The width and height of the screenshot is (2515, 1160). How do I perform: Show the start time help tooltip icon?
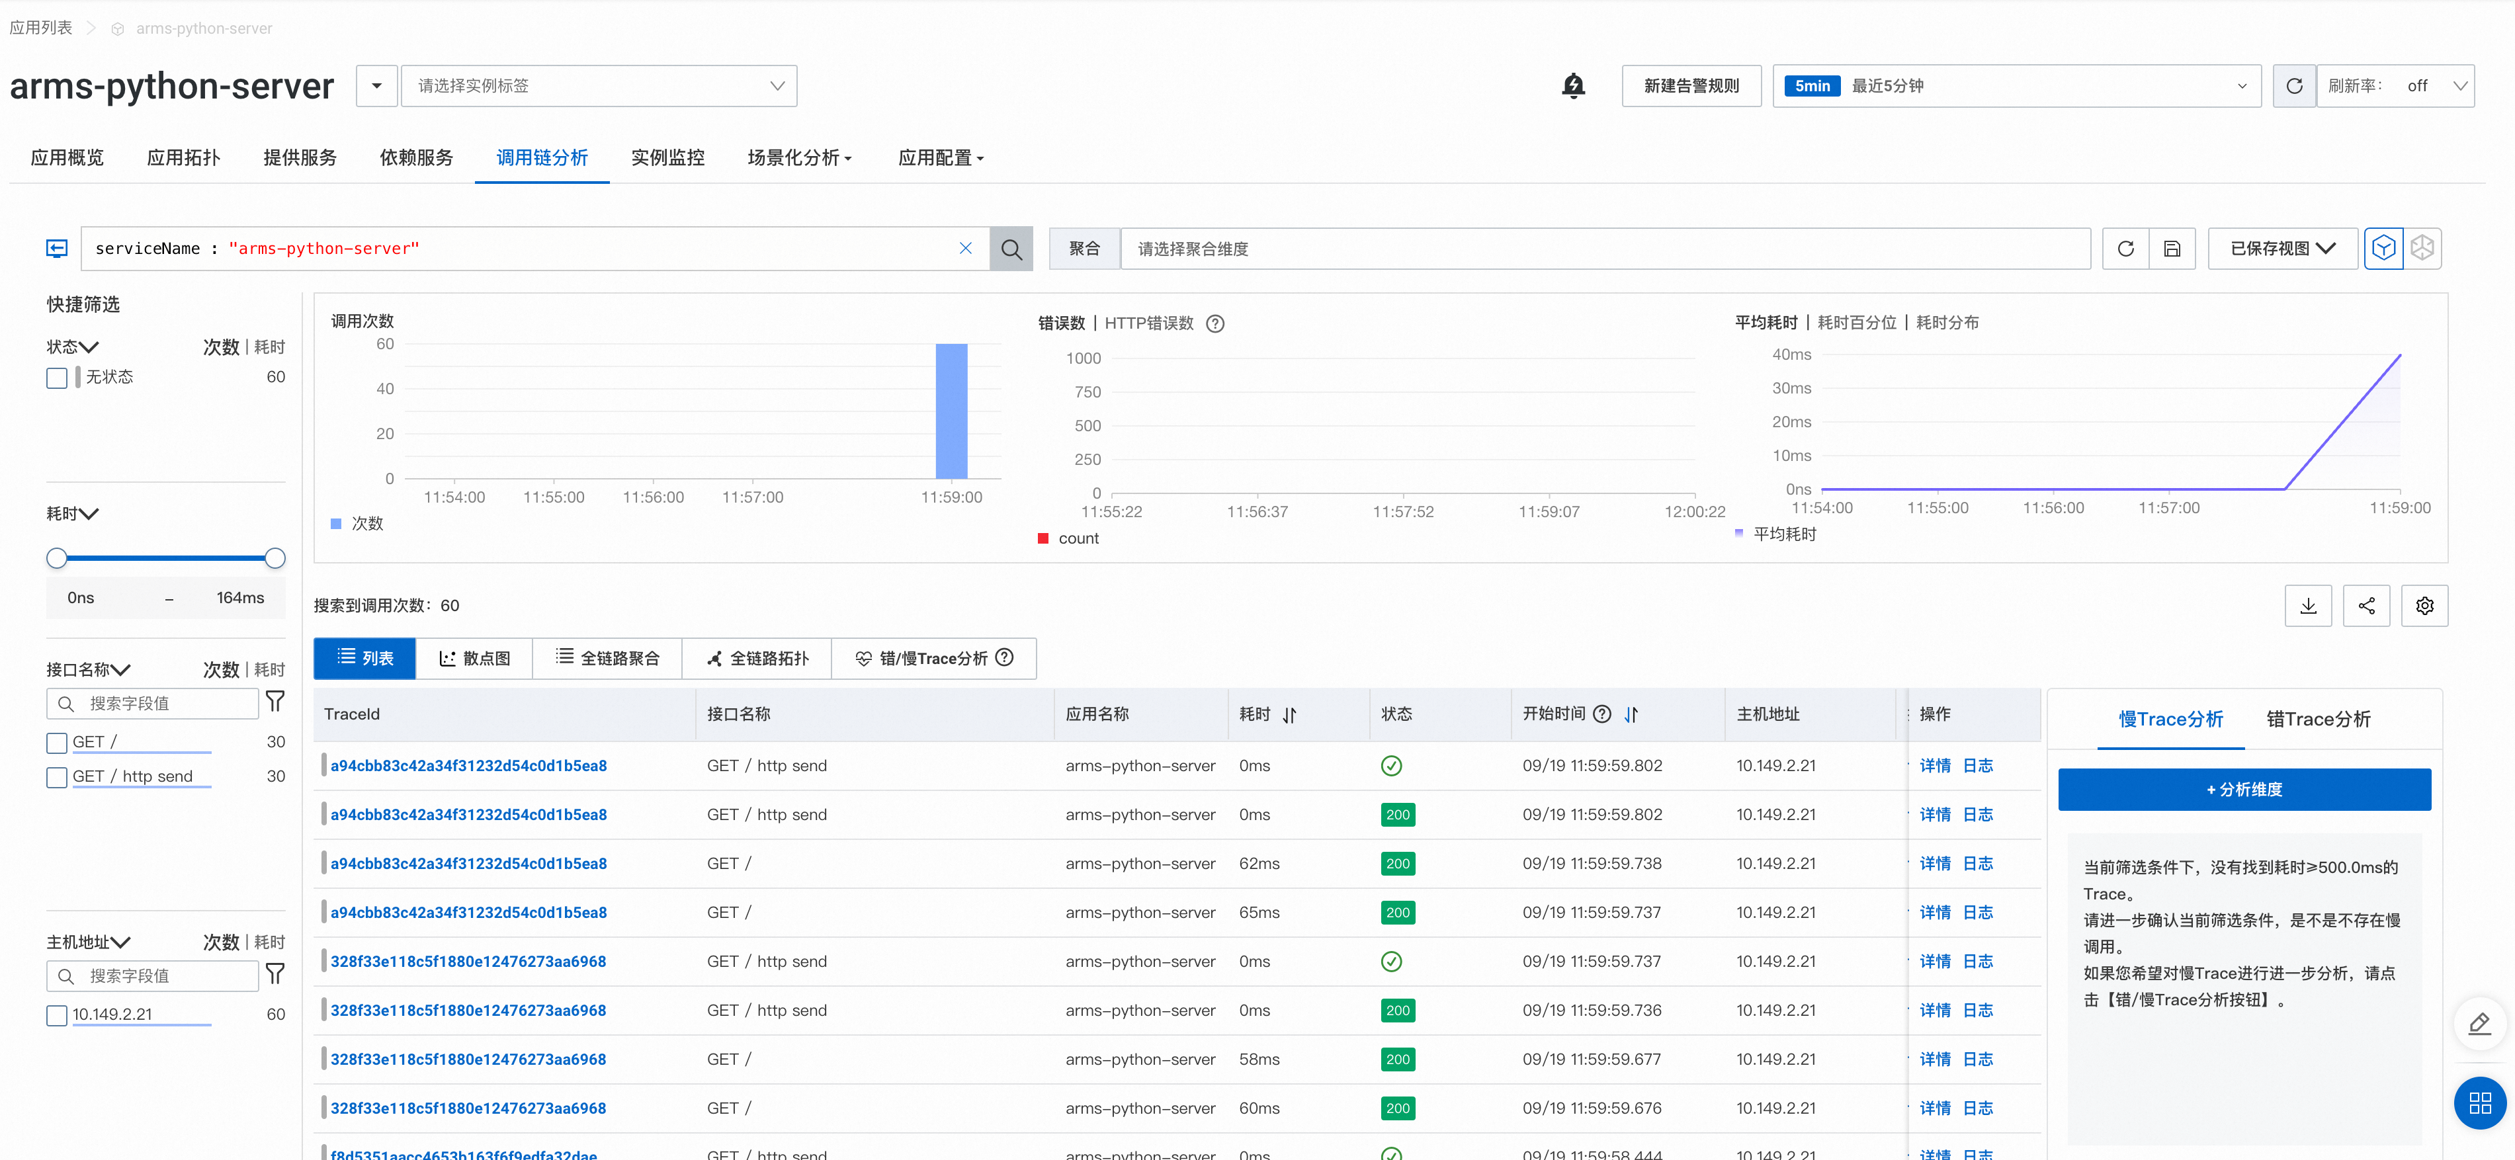(x=1602, y=714)
